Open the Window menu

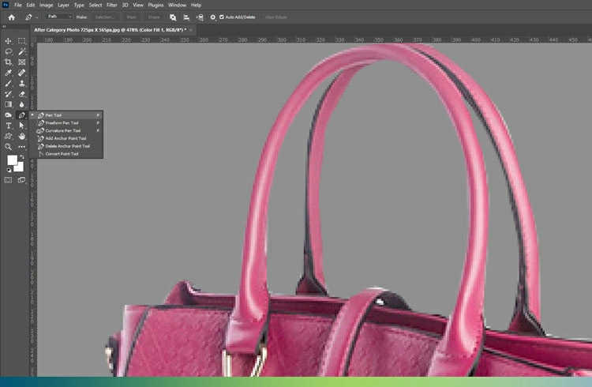coord(177,6)
